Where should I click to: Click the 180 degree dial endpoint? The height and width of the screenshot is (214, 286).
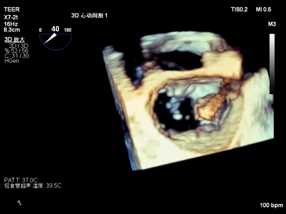pyautogui.click(x=68, y=30)
